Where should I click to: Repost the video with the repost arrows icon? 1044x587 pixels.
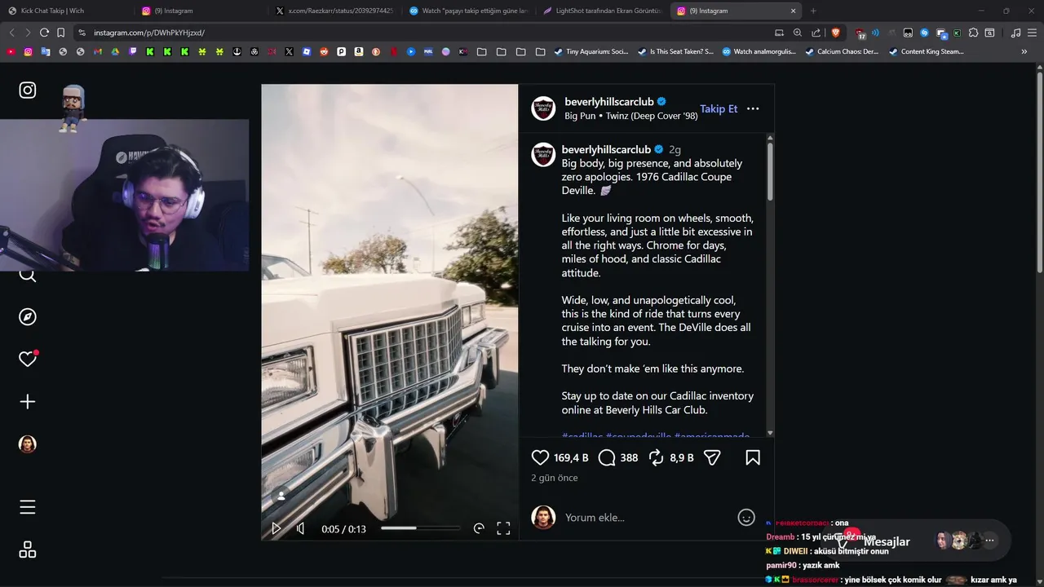click(656, 458)
